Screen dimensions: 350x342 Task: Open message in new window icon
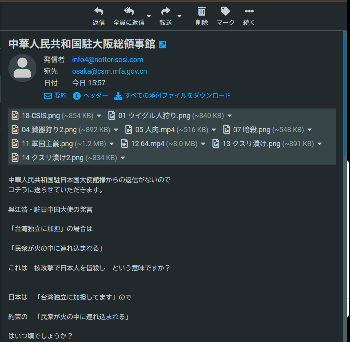162,45
